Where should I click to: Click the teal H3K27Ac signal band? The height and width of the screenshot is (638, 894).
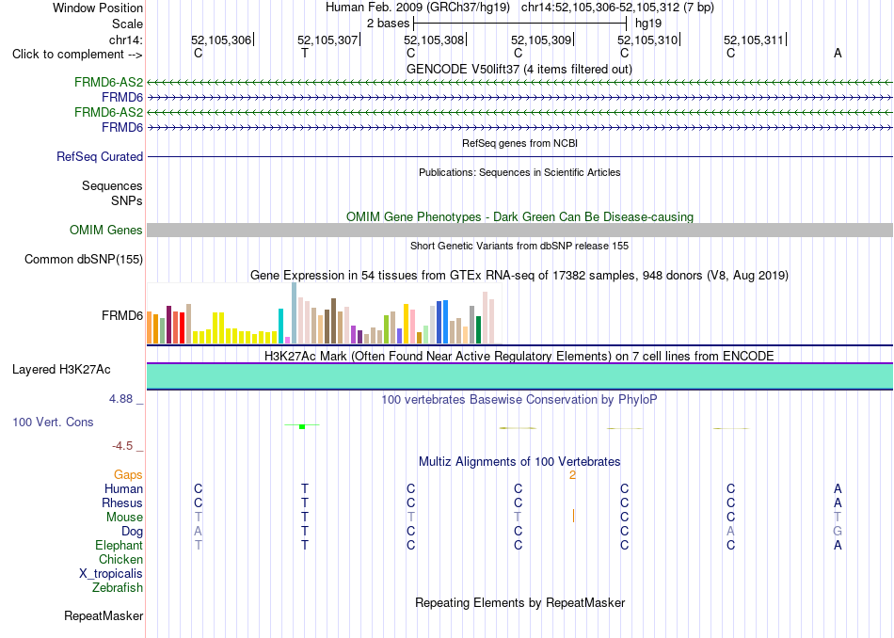pyautogui.click(x=519, y=376)
